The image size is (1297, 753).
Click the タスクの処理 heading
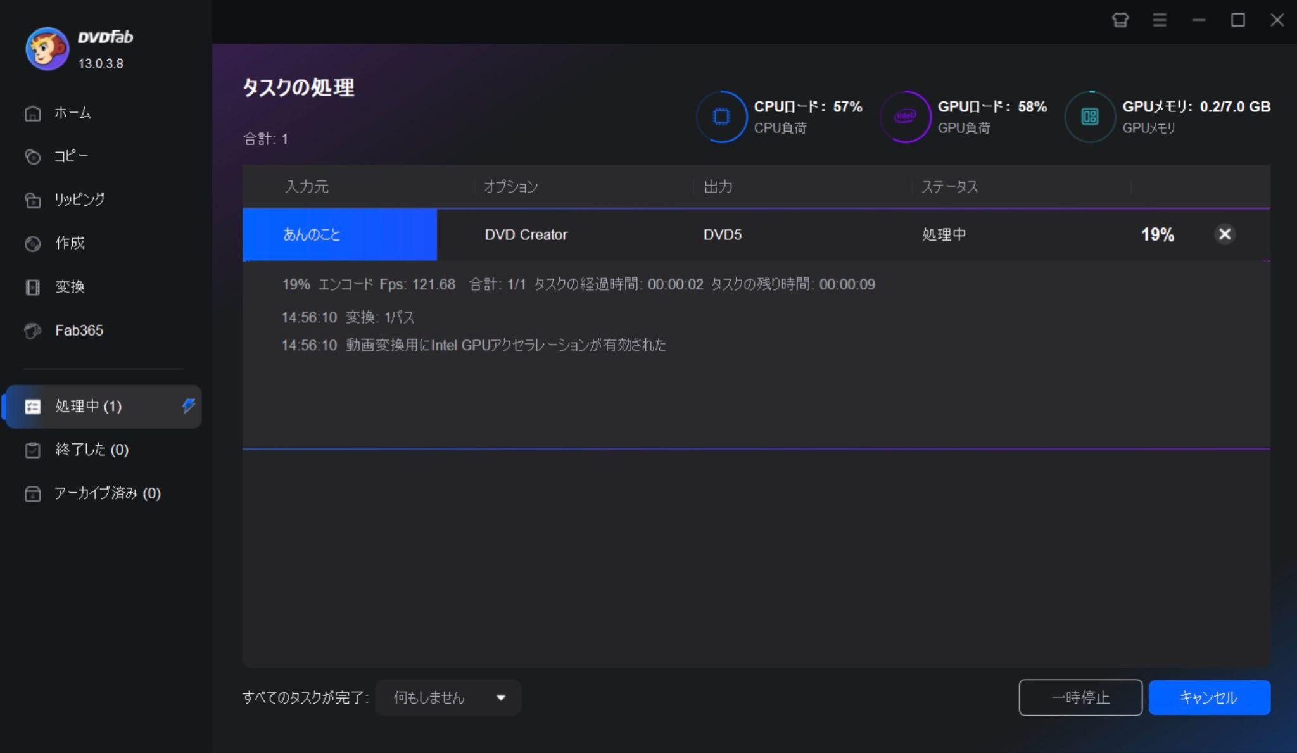pyautogui.click(x=298, y=87)
